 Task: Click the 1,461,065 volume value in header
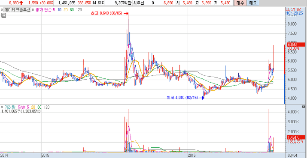tap(67, 3)
